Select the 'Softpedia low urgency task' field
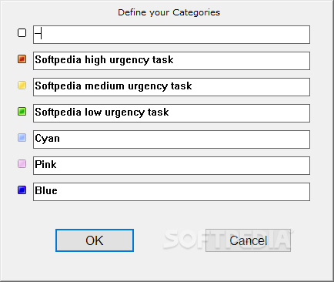Image resolution: width=334 pixels, height=282 pixels. (x=172, y=113)
